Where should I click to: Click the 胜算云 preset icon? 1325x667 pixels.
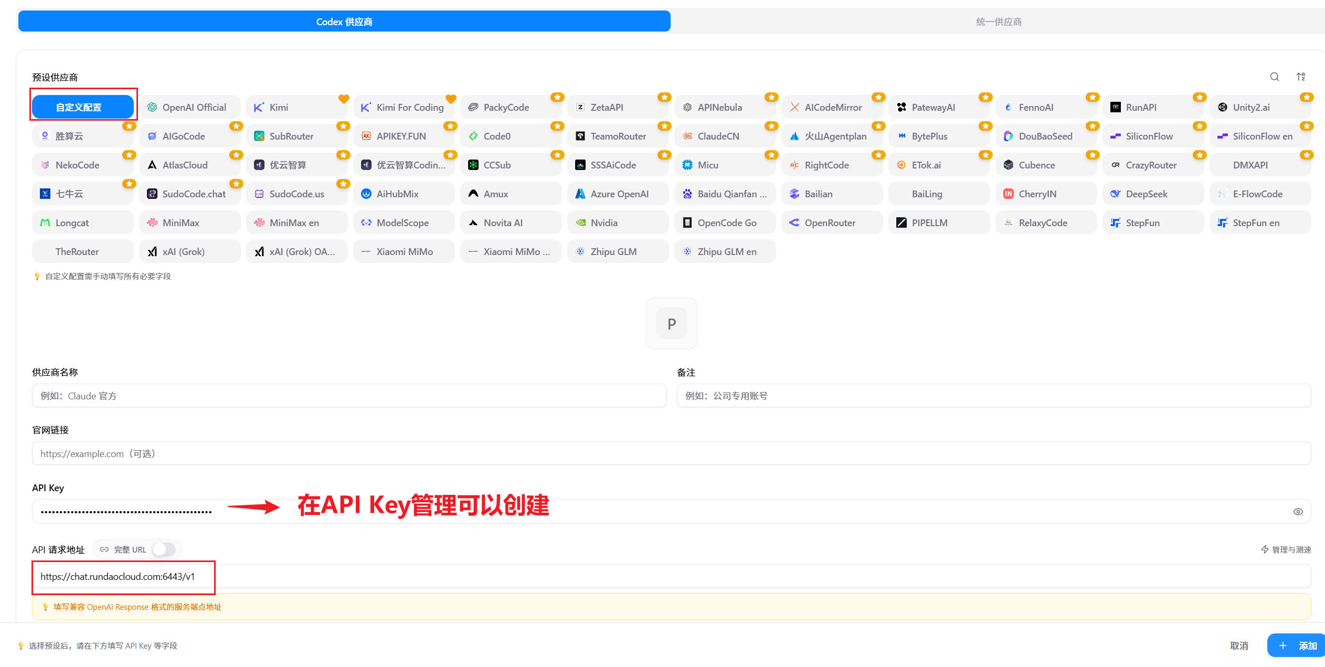45,136
